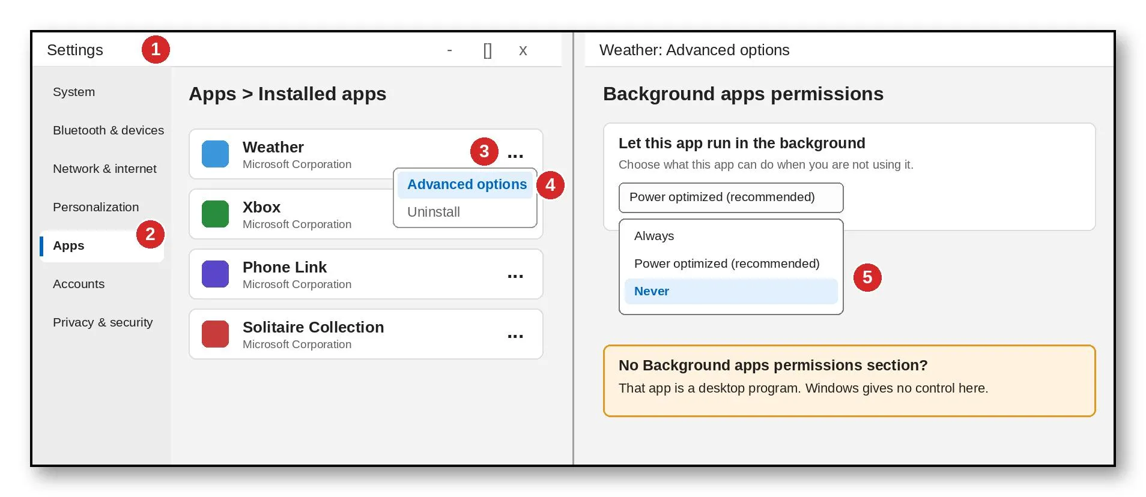Open the three-dot menu for Solitaire Collection

pyautogui.click(x=515, y=336)
